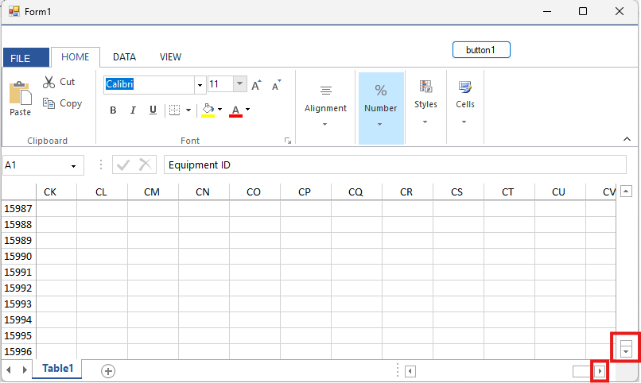
Task: Click the Paste clipboard icon
Action: [20, 93]
